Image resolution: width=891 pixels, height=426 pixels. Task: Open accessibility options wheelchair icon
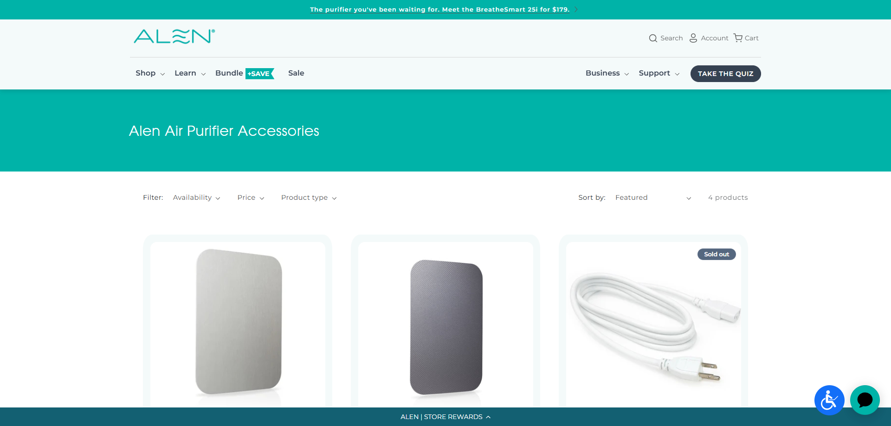tap(829, 400)
